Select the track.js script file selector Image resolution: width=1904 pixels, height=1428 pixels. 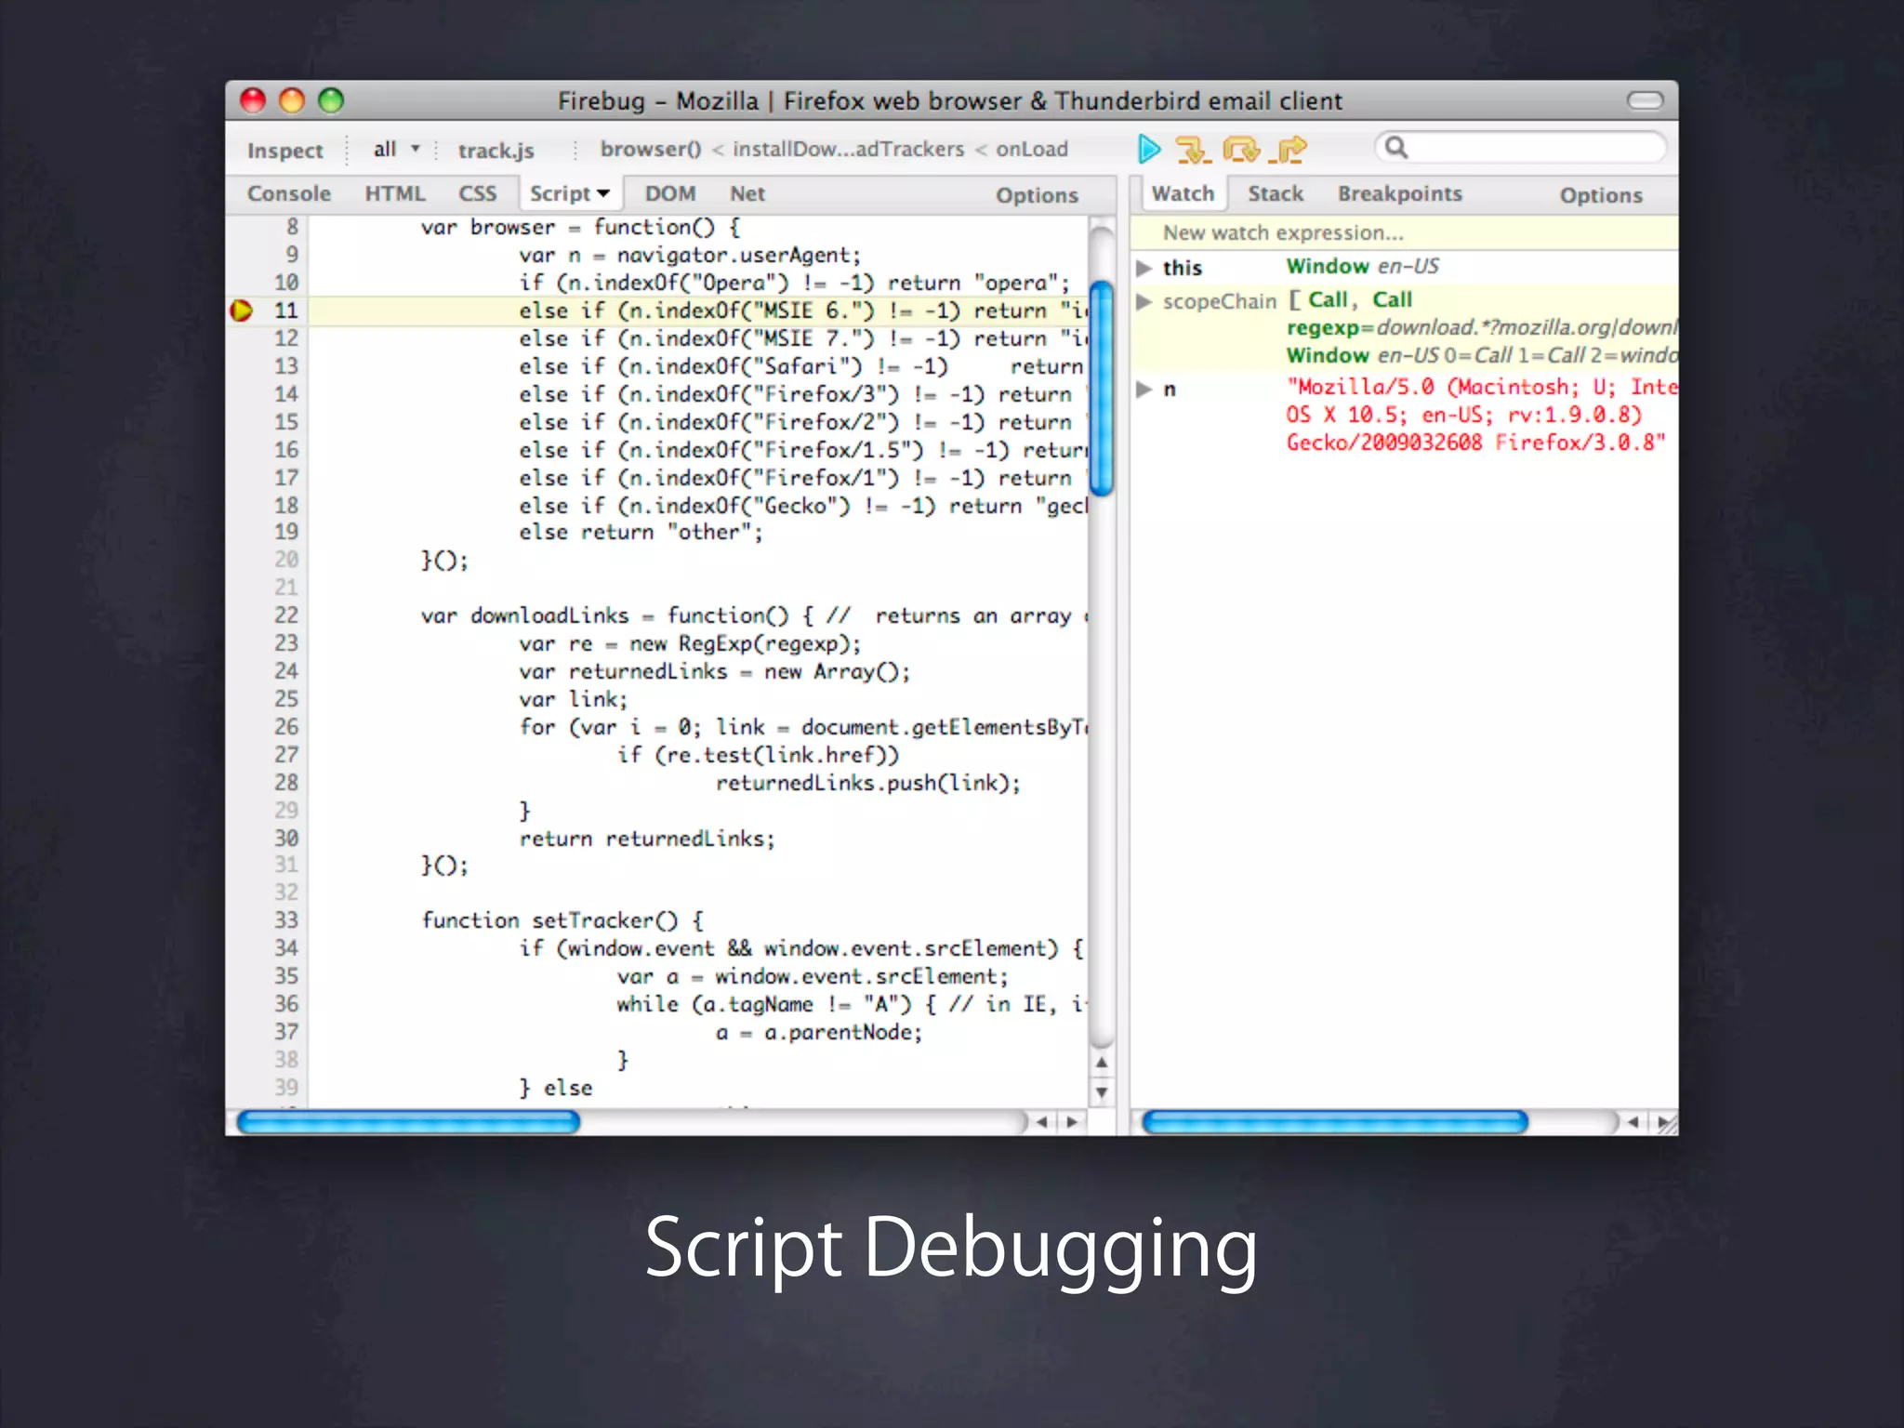click(496, 151)
